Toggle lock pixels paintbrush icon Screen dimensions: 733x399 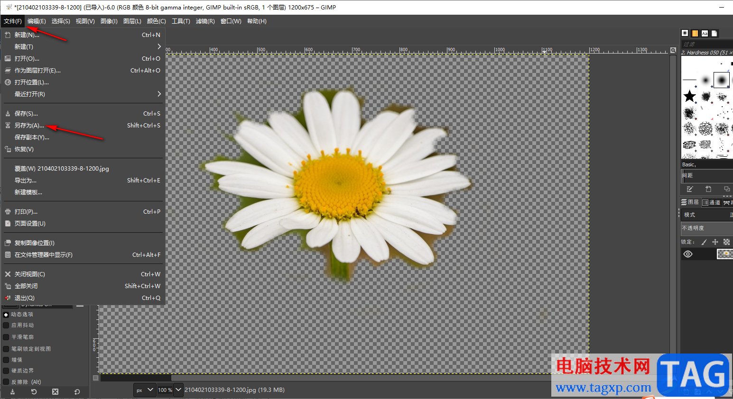704,242
